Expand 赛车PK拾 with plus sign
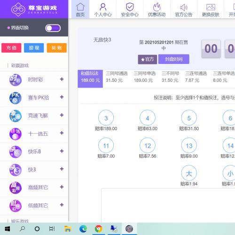 (62, 97)
